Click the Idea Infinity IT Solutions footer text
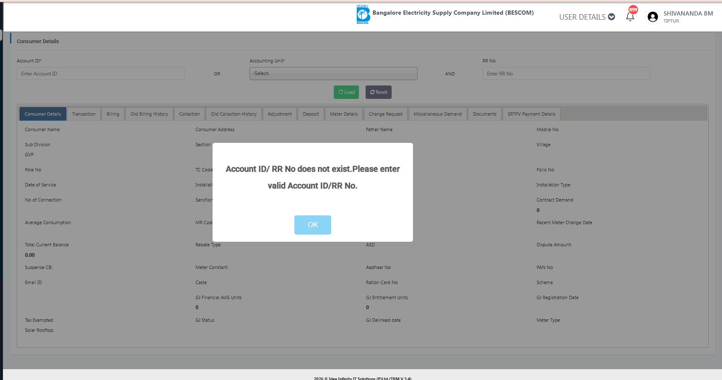722x380 pixels. click(363, 378)
